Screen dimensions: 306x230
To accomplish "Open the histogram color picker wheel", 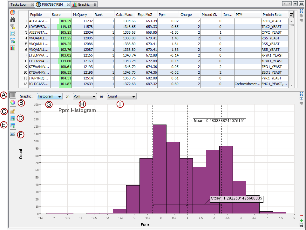I will [13, 103].
